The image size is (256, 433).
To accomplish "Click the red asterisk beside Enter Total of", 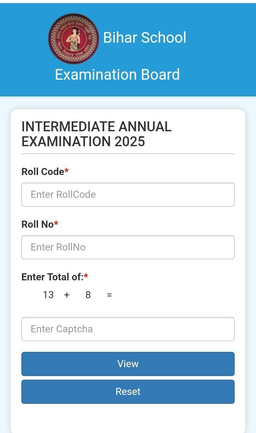I will [86, 276].
